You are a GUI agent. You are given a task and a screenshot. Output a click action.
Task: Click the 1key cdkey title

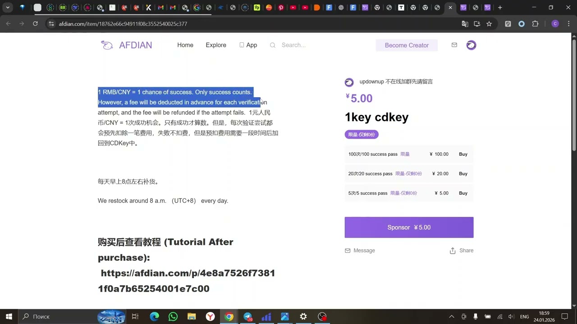point(376,117)
